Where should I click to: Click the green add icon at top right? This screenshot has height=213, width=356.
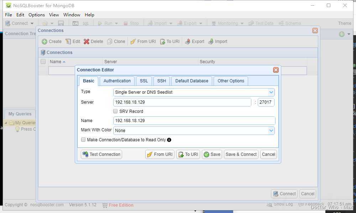point(342,34)
